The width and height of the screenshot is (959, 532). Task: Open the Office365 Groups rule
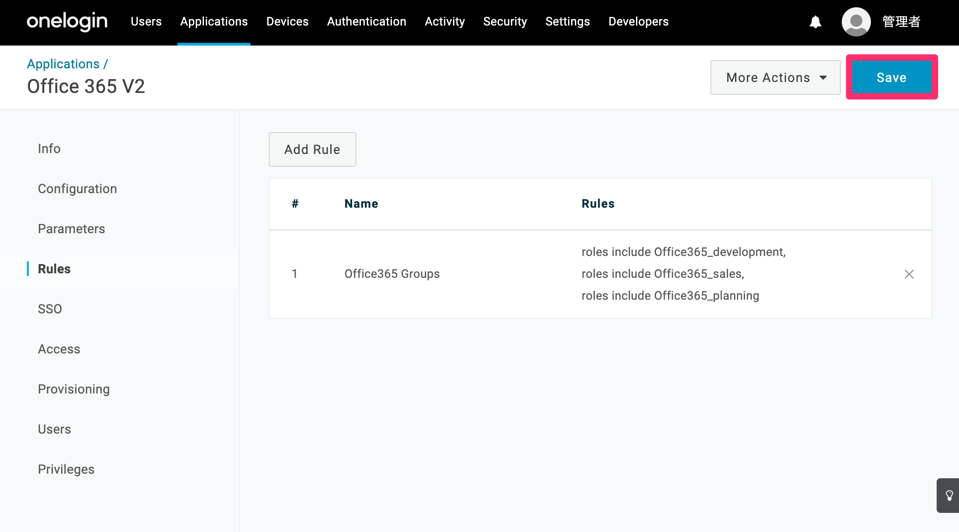coord(392,274)
